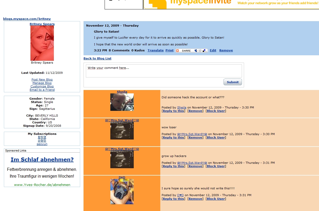The image size is (319, 211).
Task: Click the Delicious checkered icon in Share bar
Action: tap(205, 51)
